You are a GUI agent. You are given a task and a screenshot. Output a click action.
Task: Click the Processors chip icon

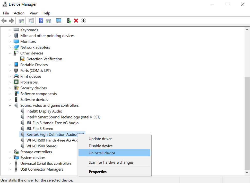coord(16,82)
